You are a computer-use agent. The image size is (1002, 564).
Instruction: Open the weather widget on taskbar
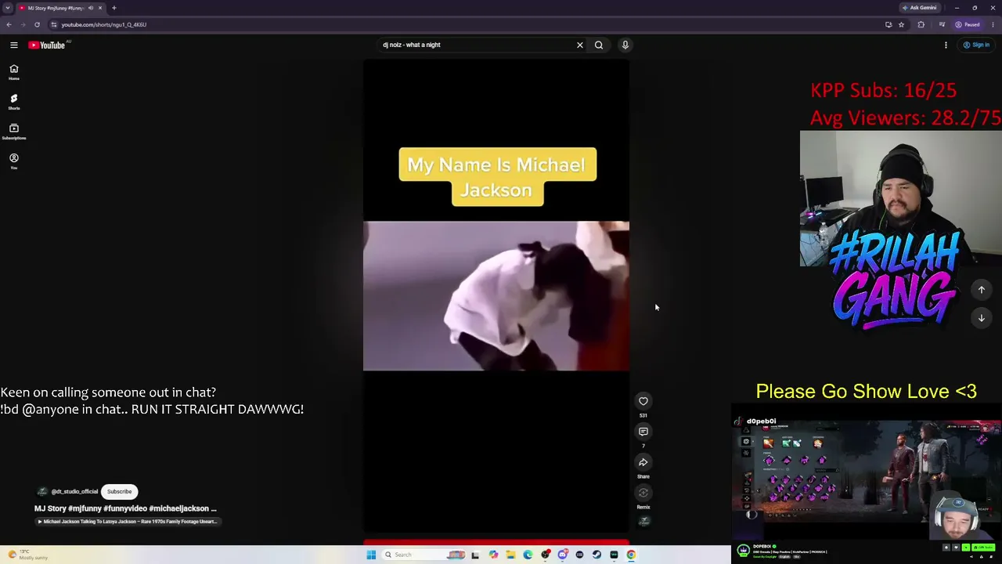(x=27, y=555)
